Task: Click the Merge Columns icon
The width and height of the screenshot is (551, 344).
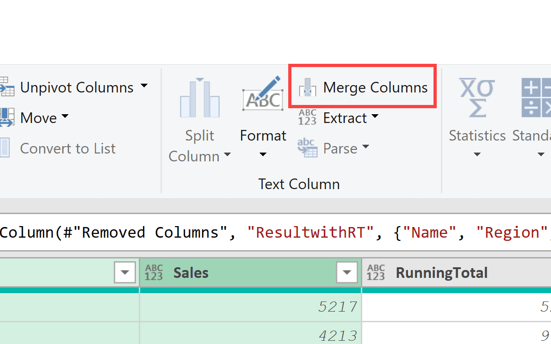Action: click(x=308, y=88)
